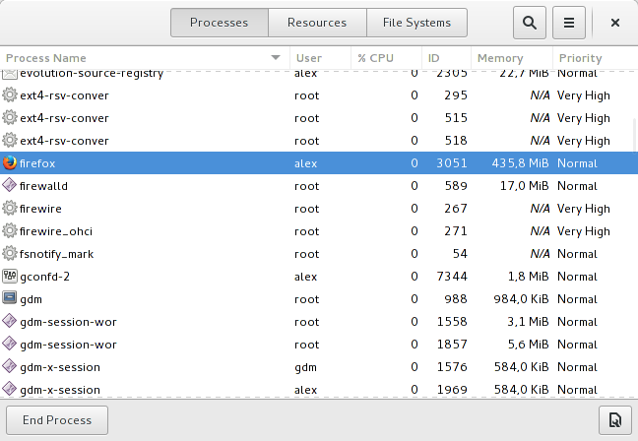
Task: Switch to the Processes tab
Action: tap(220, 23)
